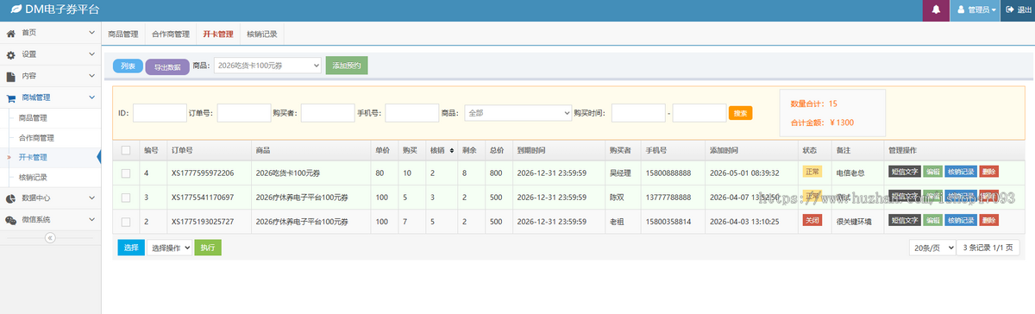This screenshot has width=1035, height=314.
Task: Click order number XS1775193025727
Action: (202, 221)
